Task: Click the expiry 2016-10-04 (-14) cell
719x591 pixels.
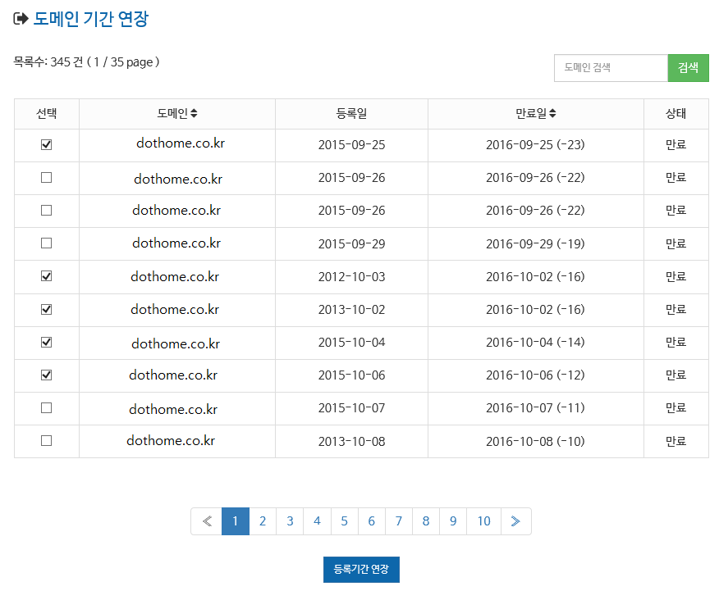Action: (x=536, y=342)
